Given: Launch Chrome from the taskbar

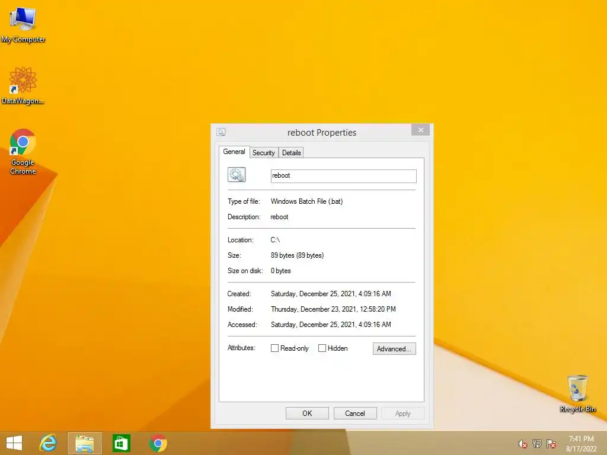Looking at the screenshot, I should pos(158,443).
